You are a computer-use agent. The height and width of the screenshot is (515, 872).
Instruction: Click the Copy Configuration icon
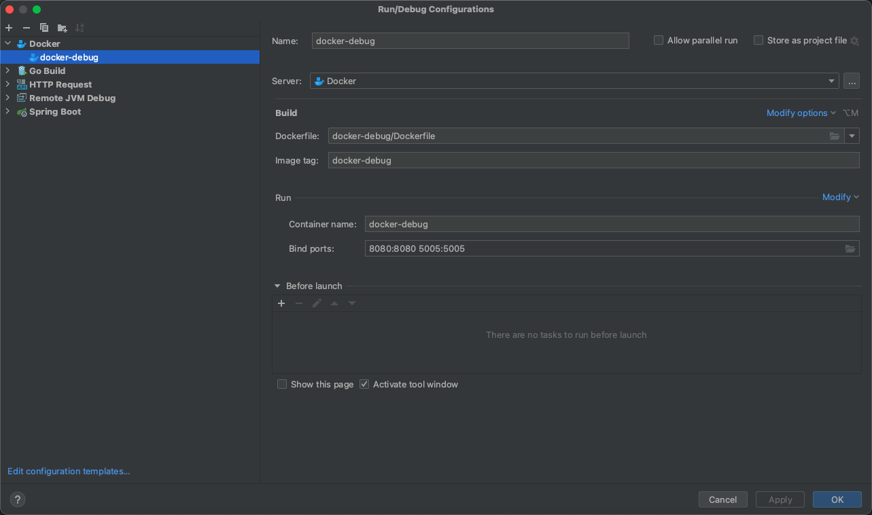[44, 28]
